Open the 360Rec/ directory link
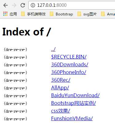This screenshot has width=115, height=123. 61,80
